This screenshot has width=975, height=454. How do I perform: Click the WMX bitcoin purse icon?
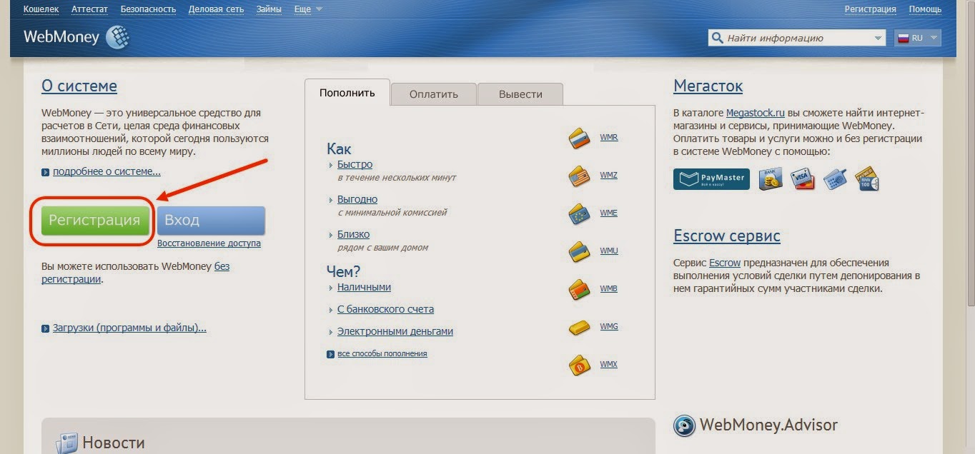tap(579, 365)
